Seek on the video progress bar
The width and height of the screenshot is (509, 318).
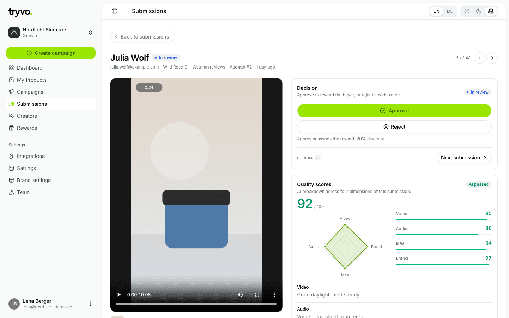click(x=197, y=304)
